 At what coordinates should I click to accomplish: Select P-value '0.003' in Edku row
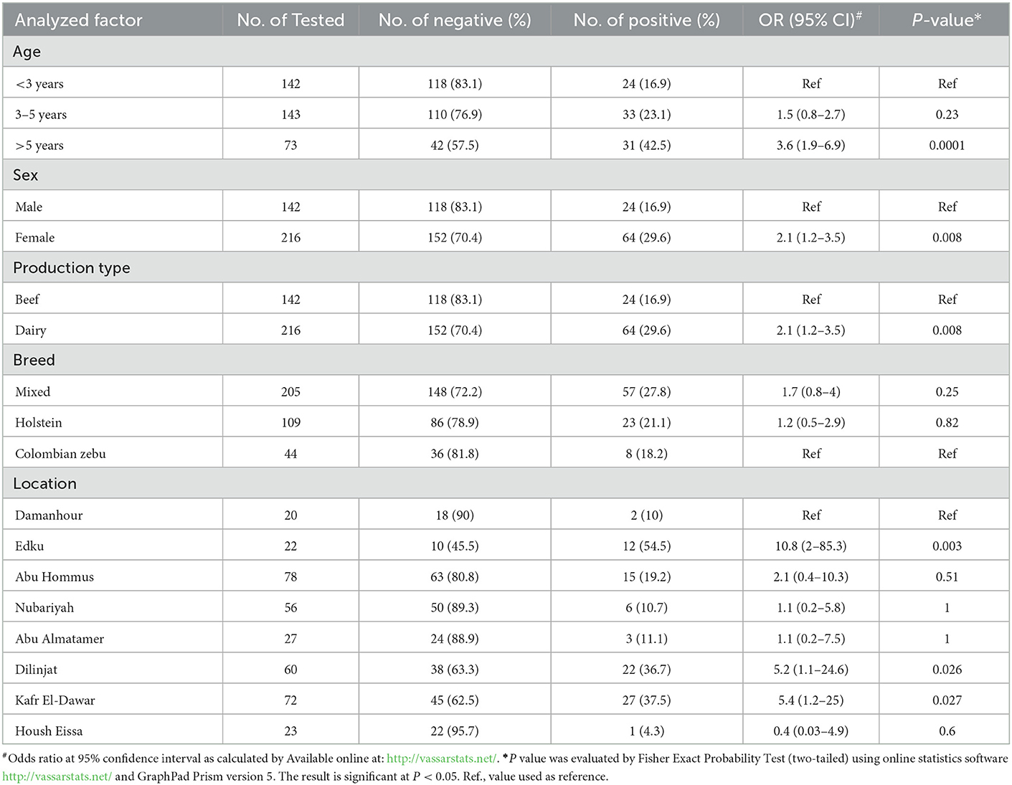tap(947, 546)
